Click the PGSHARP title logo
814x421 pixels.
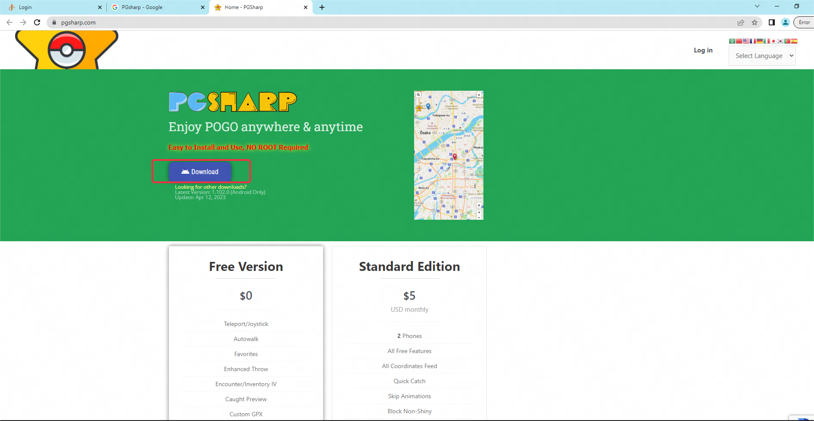[x=233, y=102]
